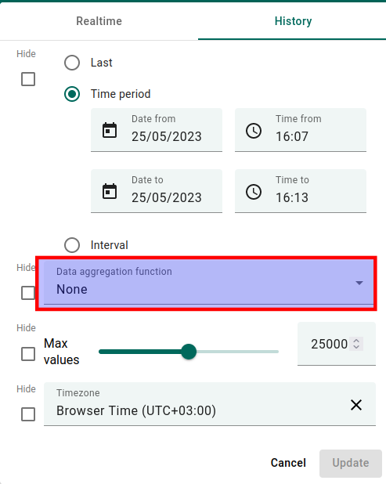Select the History tab
The image size is (386, 484).
(293, 21)
